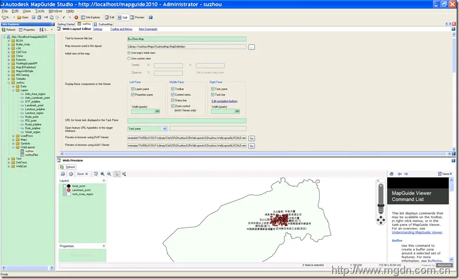Image resolution: width=459 pixels, height=279 pixels.
Task: Collapse the suzhou folder in tree
Action: coord(9,83)
